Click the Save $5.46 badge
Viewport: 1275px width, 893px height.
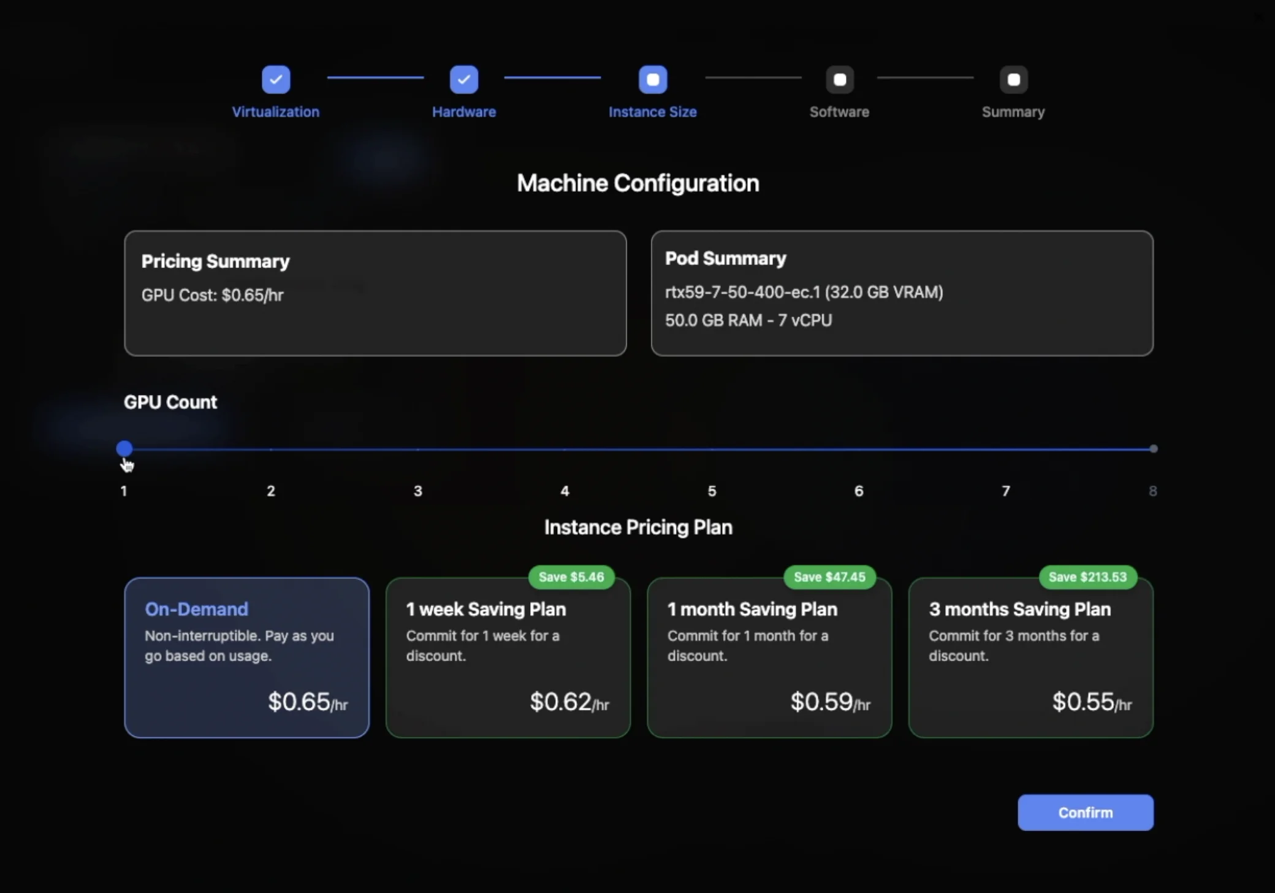coord(571,577)
